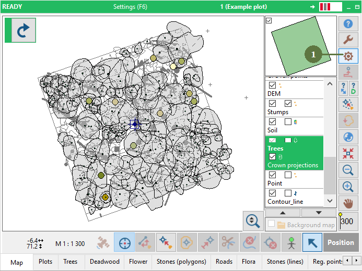Click the red zoom-to-extent arrows icon

348,153
